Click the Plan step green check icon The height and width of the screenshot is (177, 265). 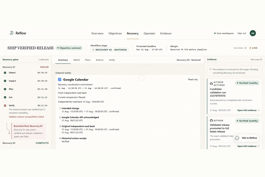5,89
